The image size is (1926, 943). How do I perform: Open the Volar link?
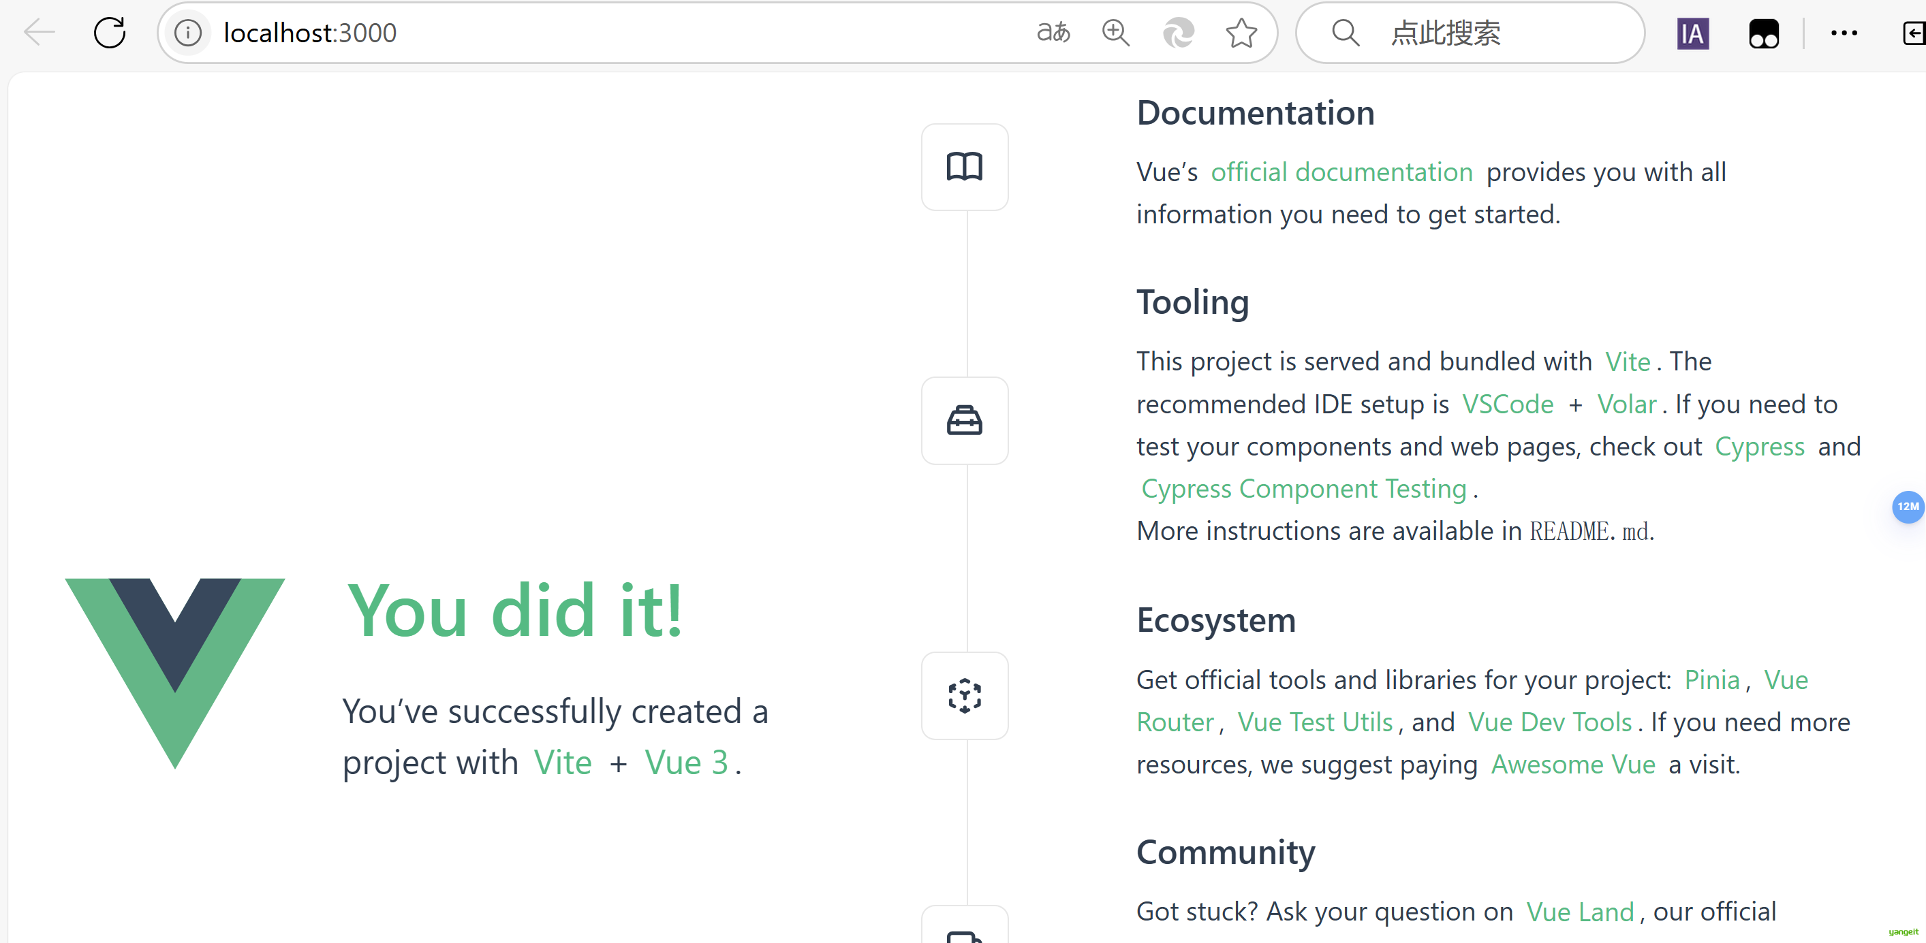coord(1627,404)
